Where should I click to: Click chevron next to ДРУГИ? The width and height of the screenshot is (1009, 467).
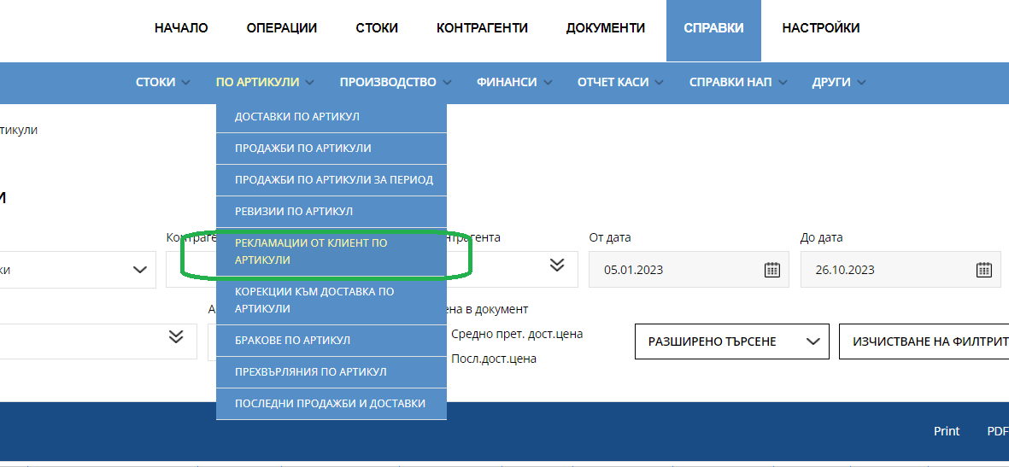862,82
